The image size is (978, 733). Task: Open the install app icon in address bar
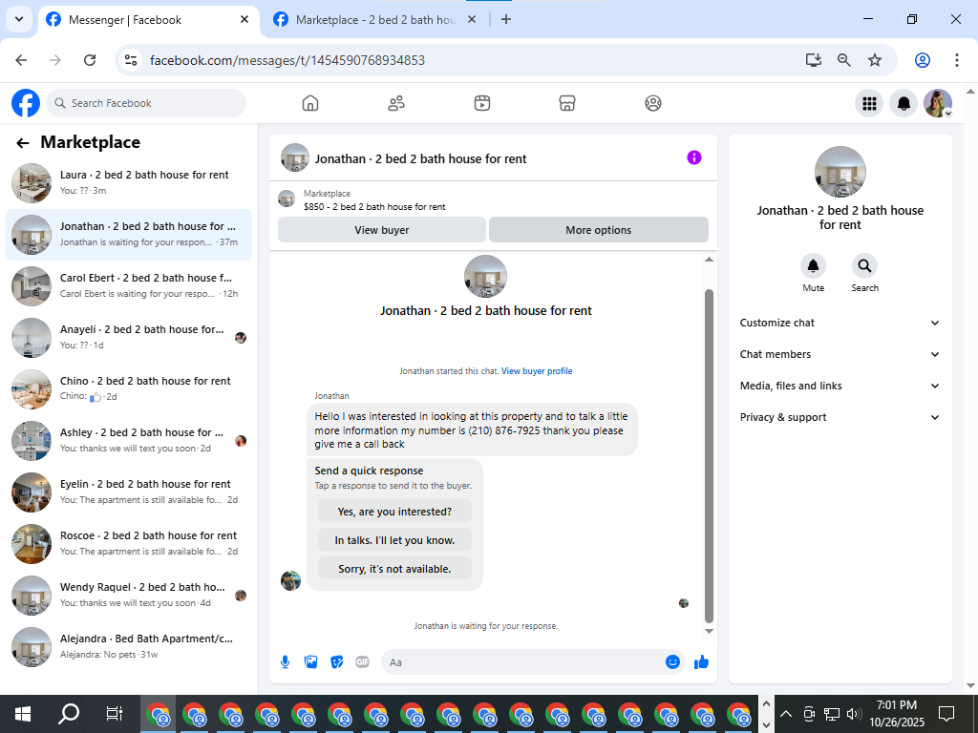(x=814, y=60)
